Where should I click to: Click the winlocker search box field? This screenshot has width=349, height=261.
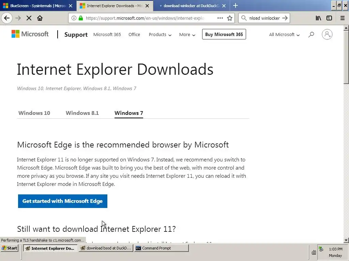click(264, 18)
